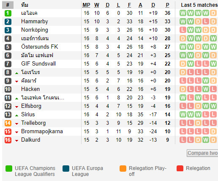Click the red rank 16 position badge
Viewport: 218px width, 181px height.
point(8,140)
